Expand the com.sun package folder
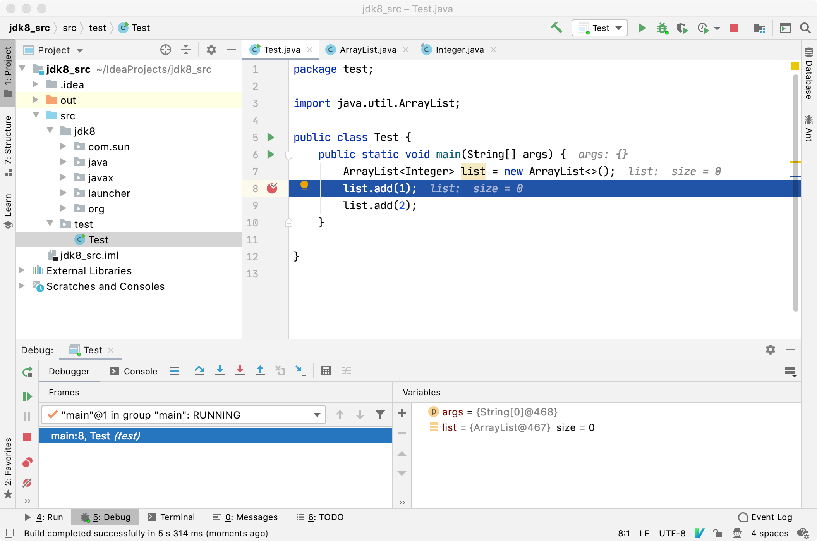The image size is (817, 541). pyautogui.click(x=64, y=146)
